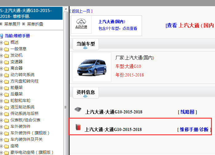The image size is (215, 155).
Task: Expand the 变速器 tree node
Action: coord(1,62)
